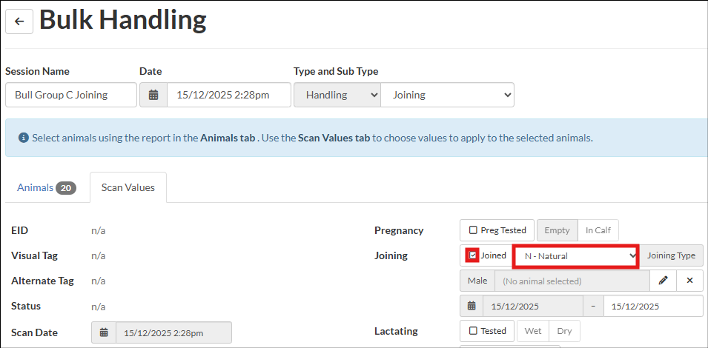Check the Lactating Tested checkbox
The image size is (708, 348).
coord(473,331)
